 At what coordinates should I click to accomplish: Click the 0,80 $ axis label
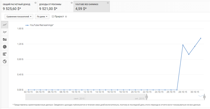20,59
